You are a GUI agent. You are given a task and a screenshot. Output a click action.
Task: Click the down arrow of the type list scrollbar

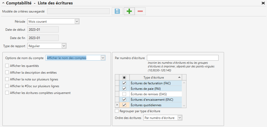click(x=184, y=106)
